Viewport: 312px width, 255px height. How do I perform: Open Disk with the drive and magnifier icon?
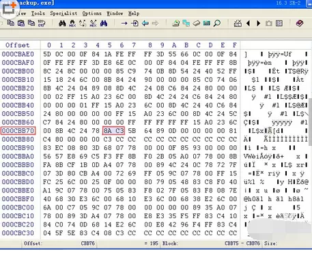pyautogui.click(x=175, y=23)
